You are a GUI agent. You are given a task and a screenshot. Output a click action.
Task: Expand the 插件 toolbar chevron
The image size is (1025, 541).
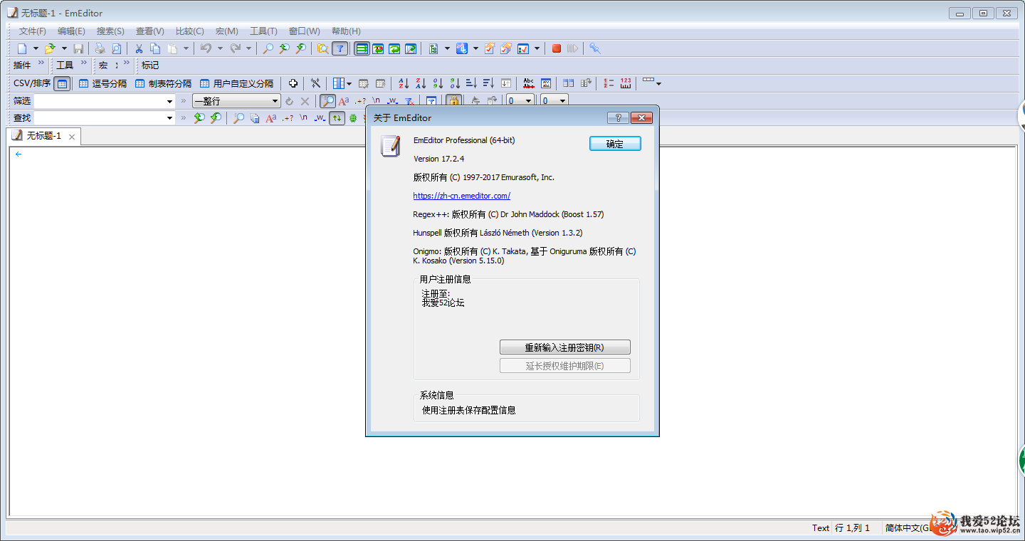coord(41,64)
